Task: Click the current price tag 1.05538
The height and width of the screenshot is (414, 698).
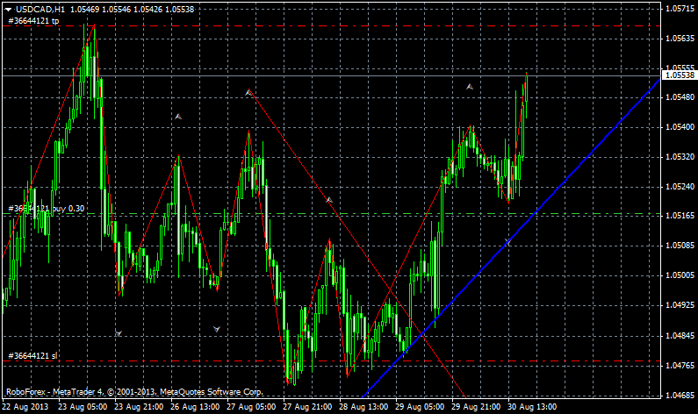Action: tap(680, 75)
